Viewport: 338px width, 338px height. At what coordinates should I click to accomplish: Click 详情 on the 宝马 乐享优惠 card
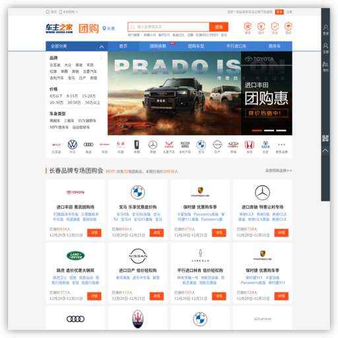pyautogui.click(x=156, y=233)
